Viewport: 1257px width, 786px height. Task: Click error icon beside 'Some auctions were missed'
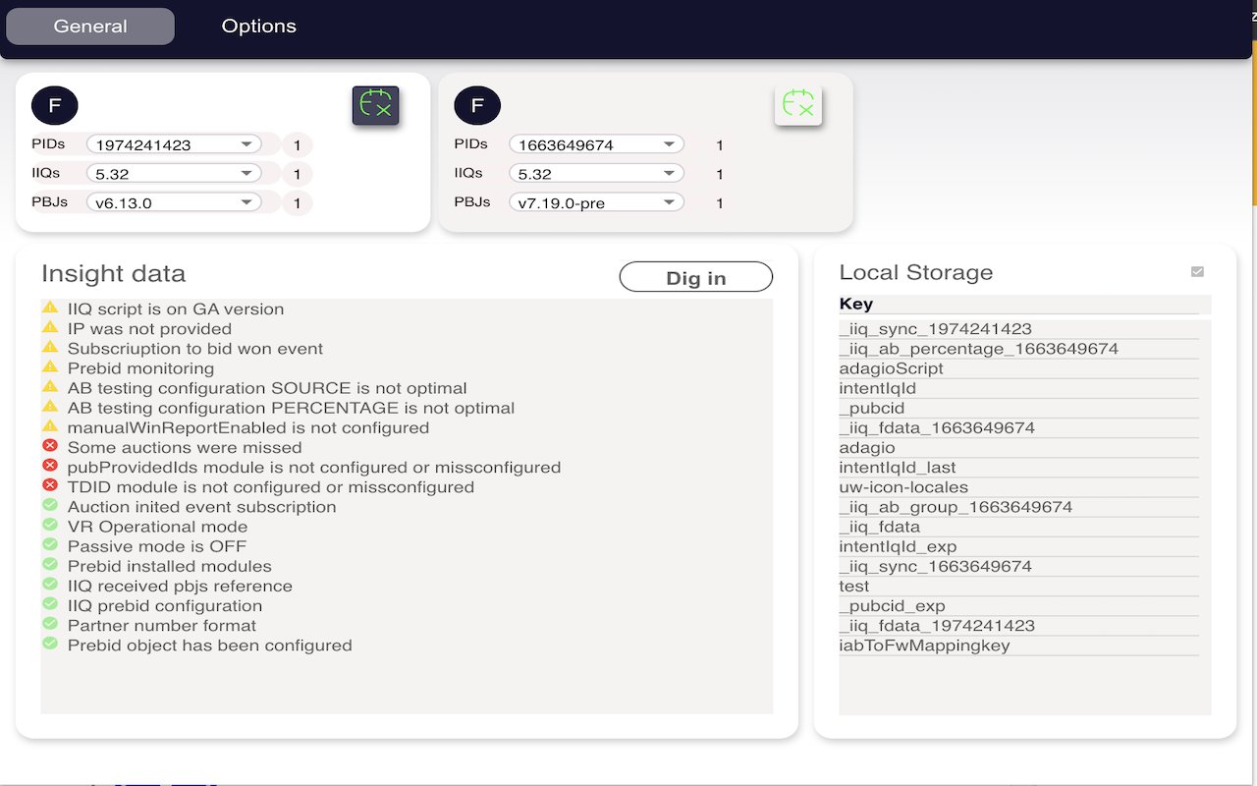50,447
